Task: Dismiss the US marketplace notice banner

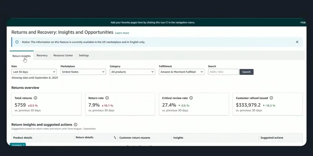Action: point(297,42)
